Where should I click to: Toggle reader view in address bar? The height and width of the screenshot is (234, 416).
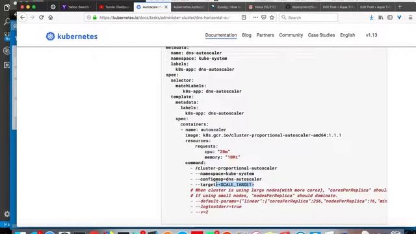pos(244,18)
